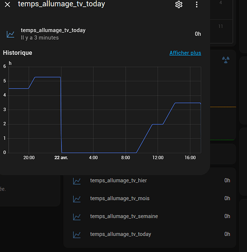
Task: Click chart icon for temps_allumage_tv_semaine
Action: [77, 217]
